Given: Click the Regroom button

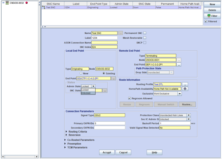Looking at the screenshot, I should tap(144, 104).
